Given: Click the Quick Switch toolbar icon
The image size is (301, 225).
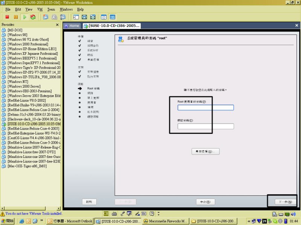Looking at the screenshot, I should 84,17.
